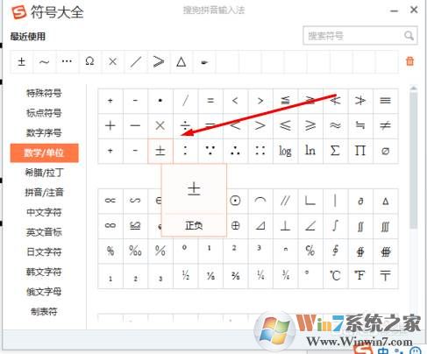Switch to the 英文音标 category
Viewport: 427px width, 354px height.
pos(44,232)
